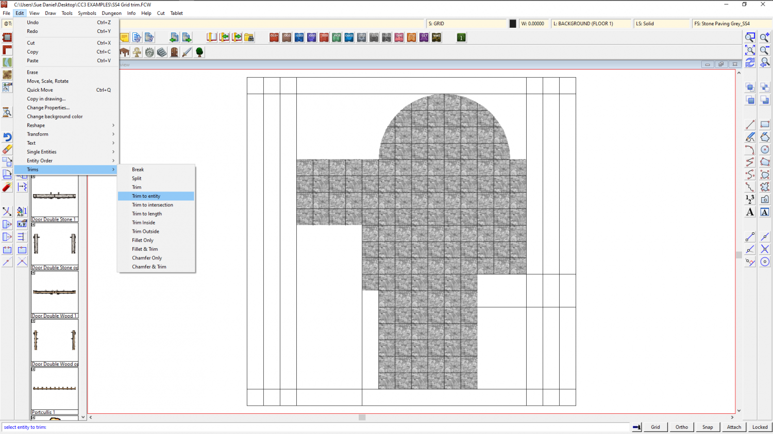Open the snap grid selector S: GRID
773x434 pixels.
[x=467, y=24]
